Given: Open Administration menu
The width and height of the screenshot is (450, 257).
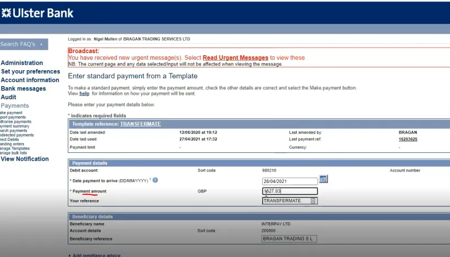Looking at the screenshot, I should [22, 62].
